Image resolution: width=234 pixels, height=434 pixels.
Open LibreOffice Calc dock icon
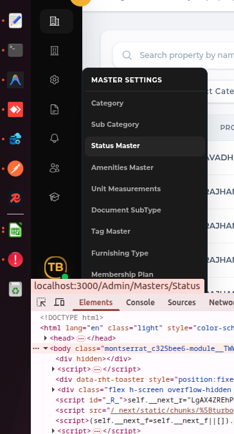click(x=15, y=230)
